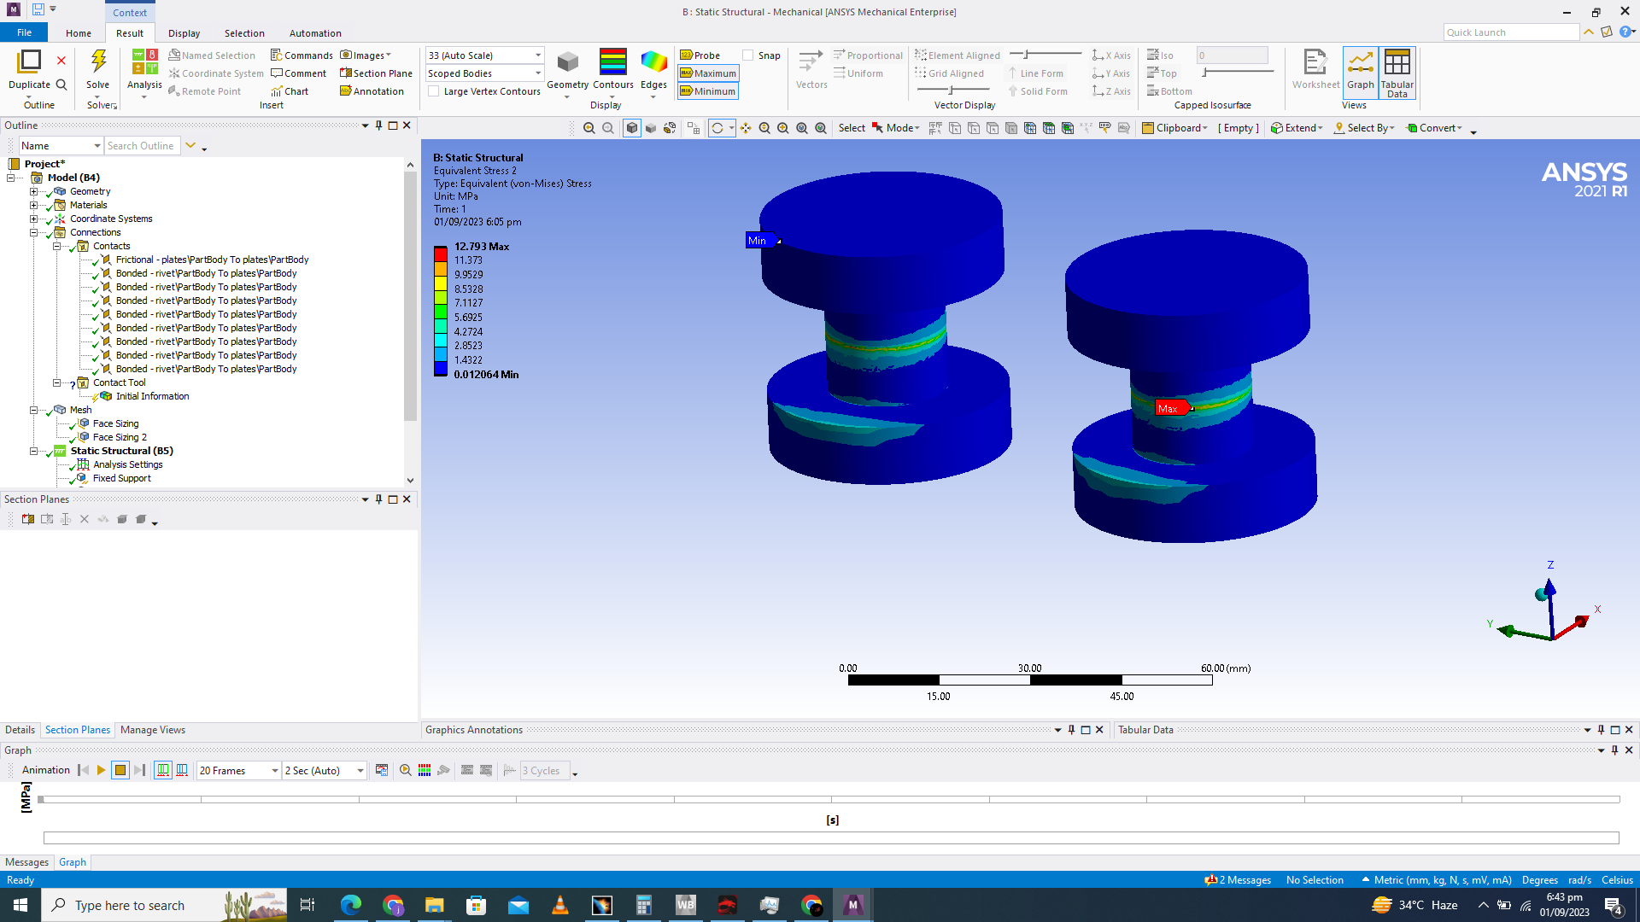
Task: Toggle the Maximum label button
Action: tap(708, 73)
